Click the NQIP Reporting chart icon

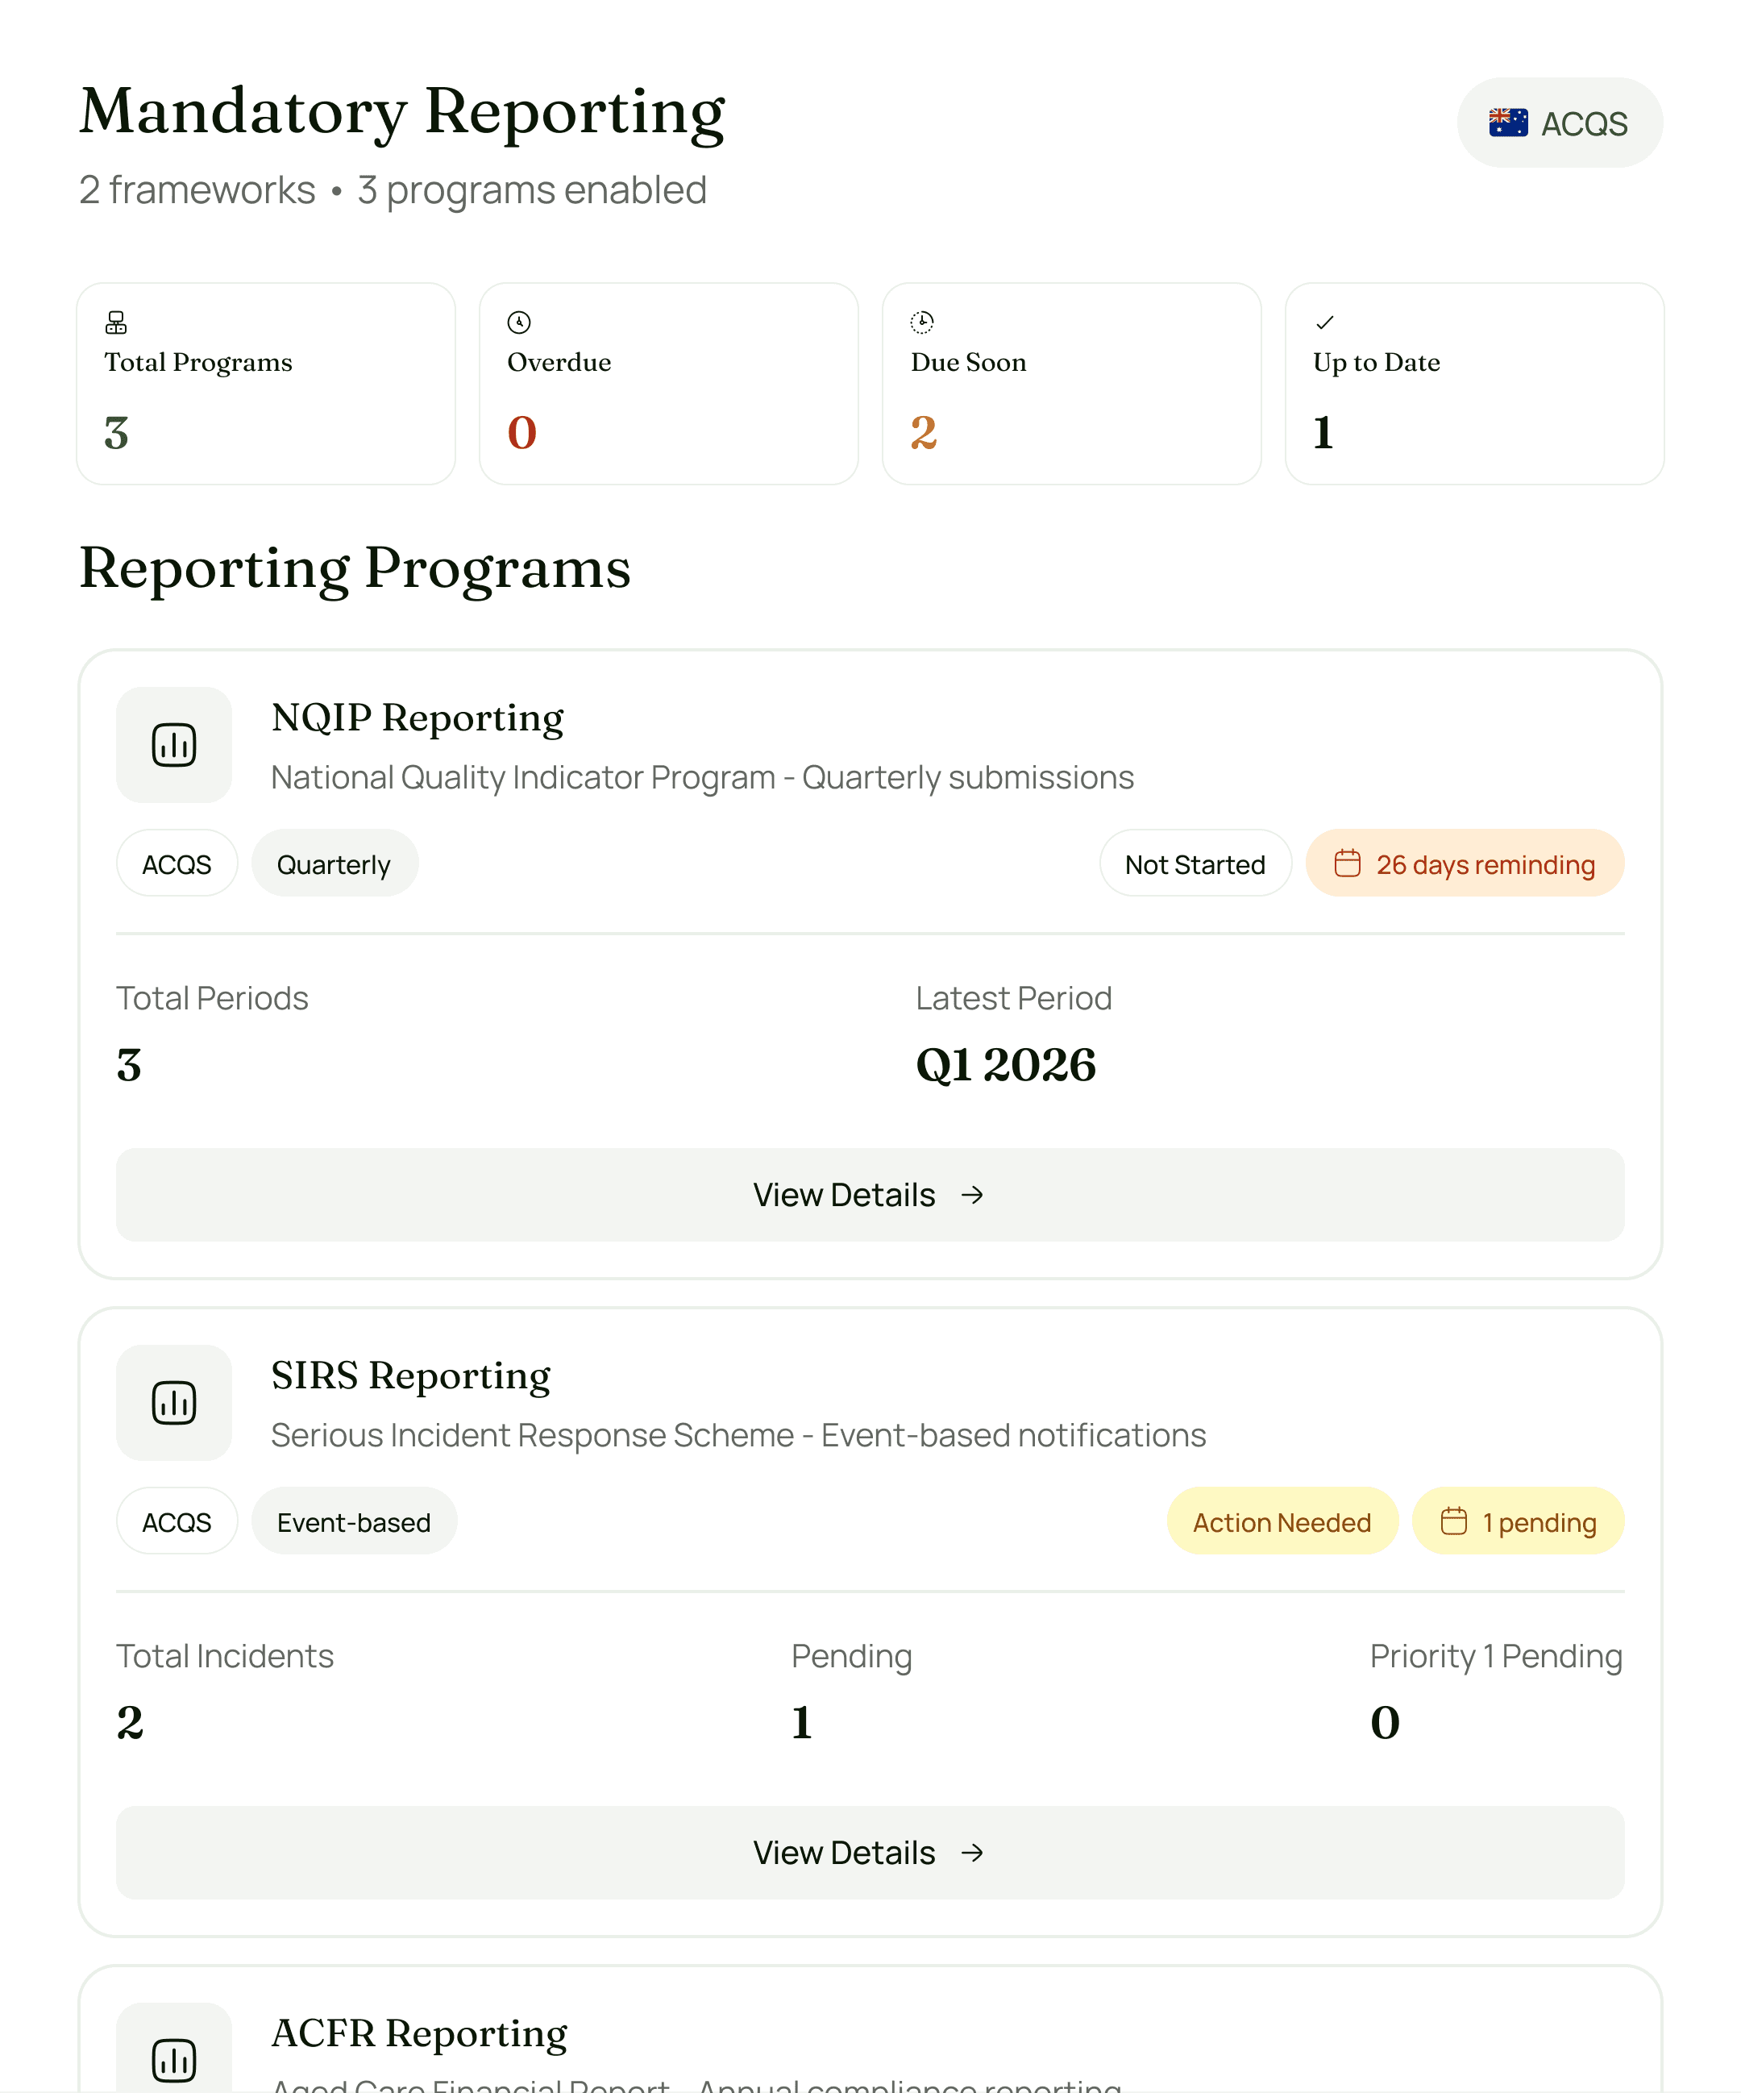pyautogui.click(x=173, y=743)
